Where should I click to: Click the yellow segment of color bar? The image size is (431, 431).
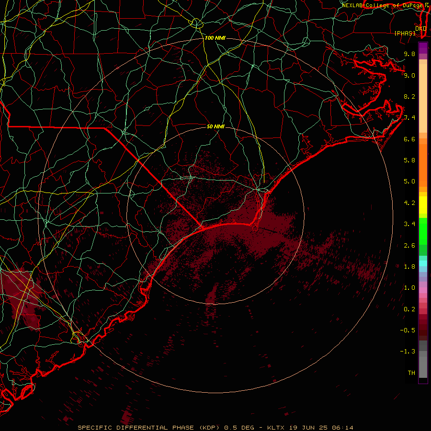tap(423, 205)
